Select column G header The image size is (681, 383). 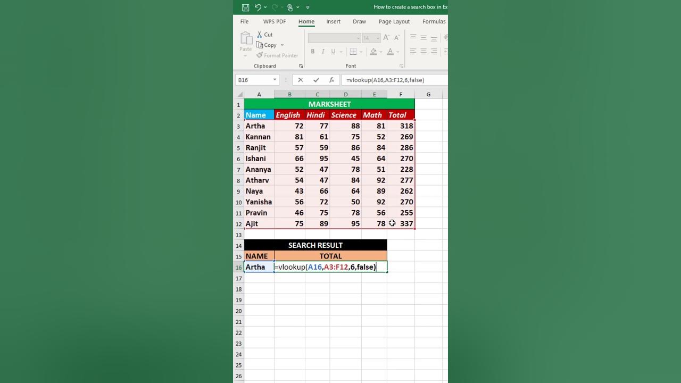pos(428,95)
